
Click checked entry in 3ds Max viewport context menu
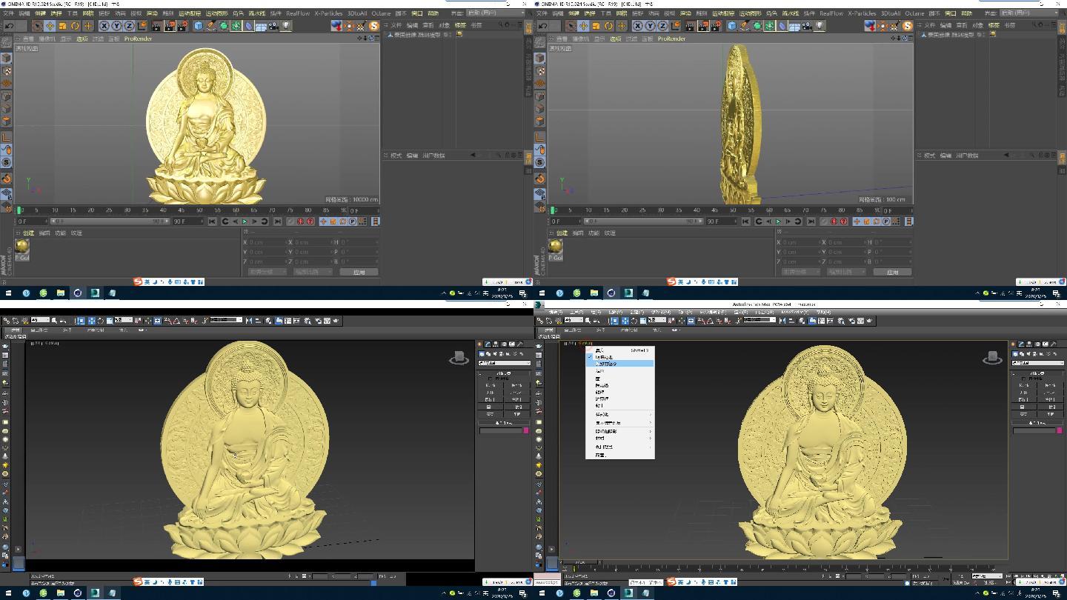(x=620, y=357)
